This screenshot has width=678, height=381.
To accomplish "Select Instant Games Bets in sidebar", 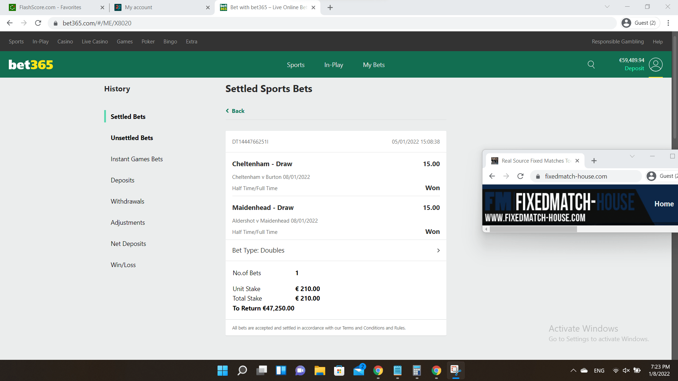I will pos(137,159).
